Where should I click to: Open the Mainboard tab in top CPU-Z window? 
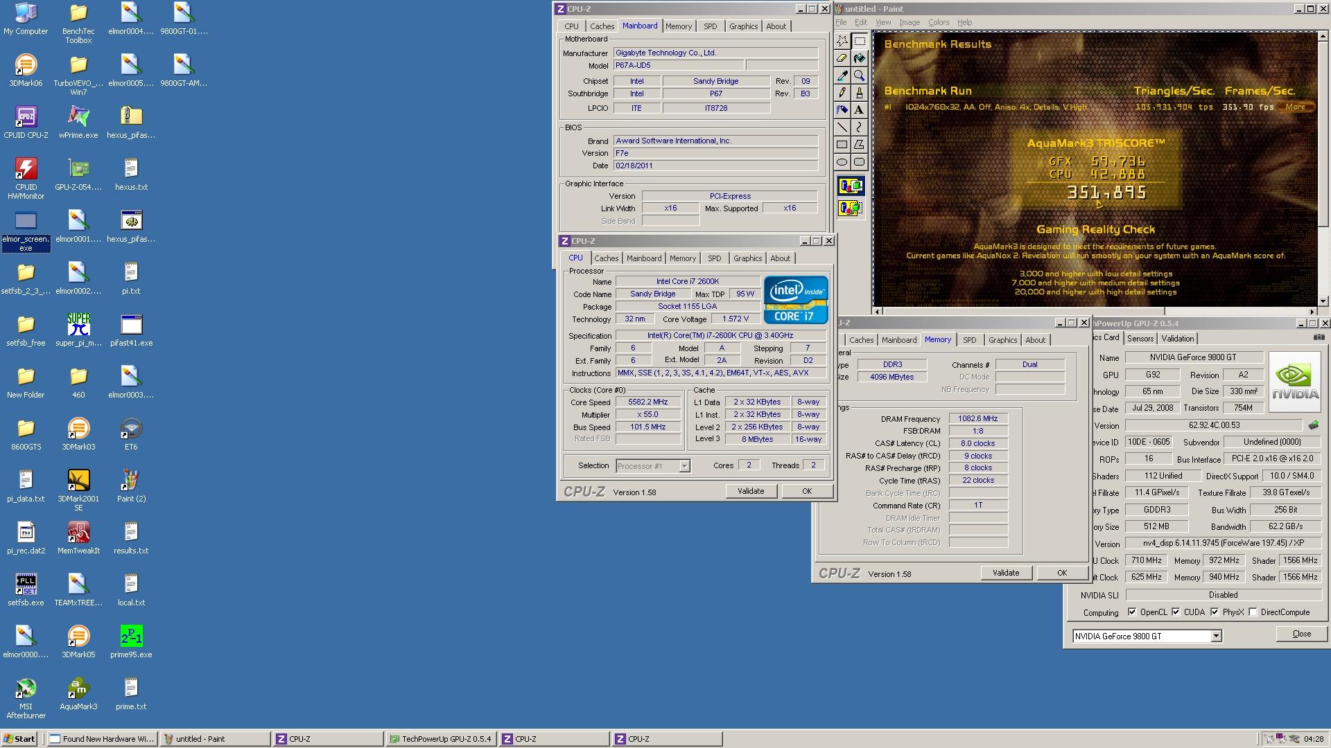pyautogui.click(x=640, y=26)
